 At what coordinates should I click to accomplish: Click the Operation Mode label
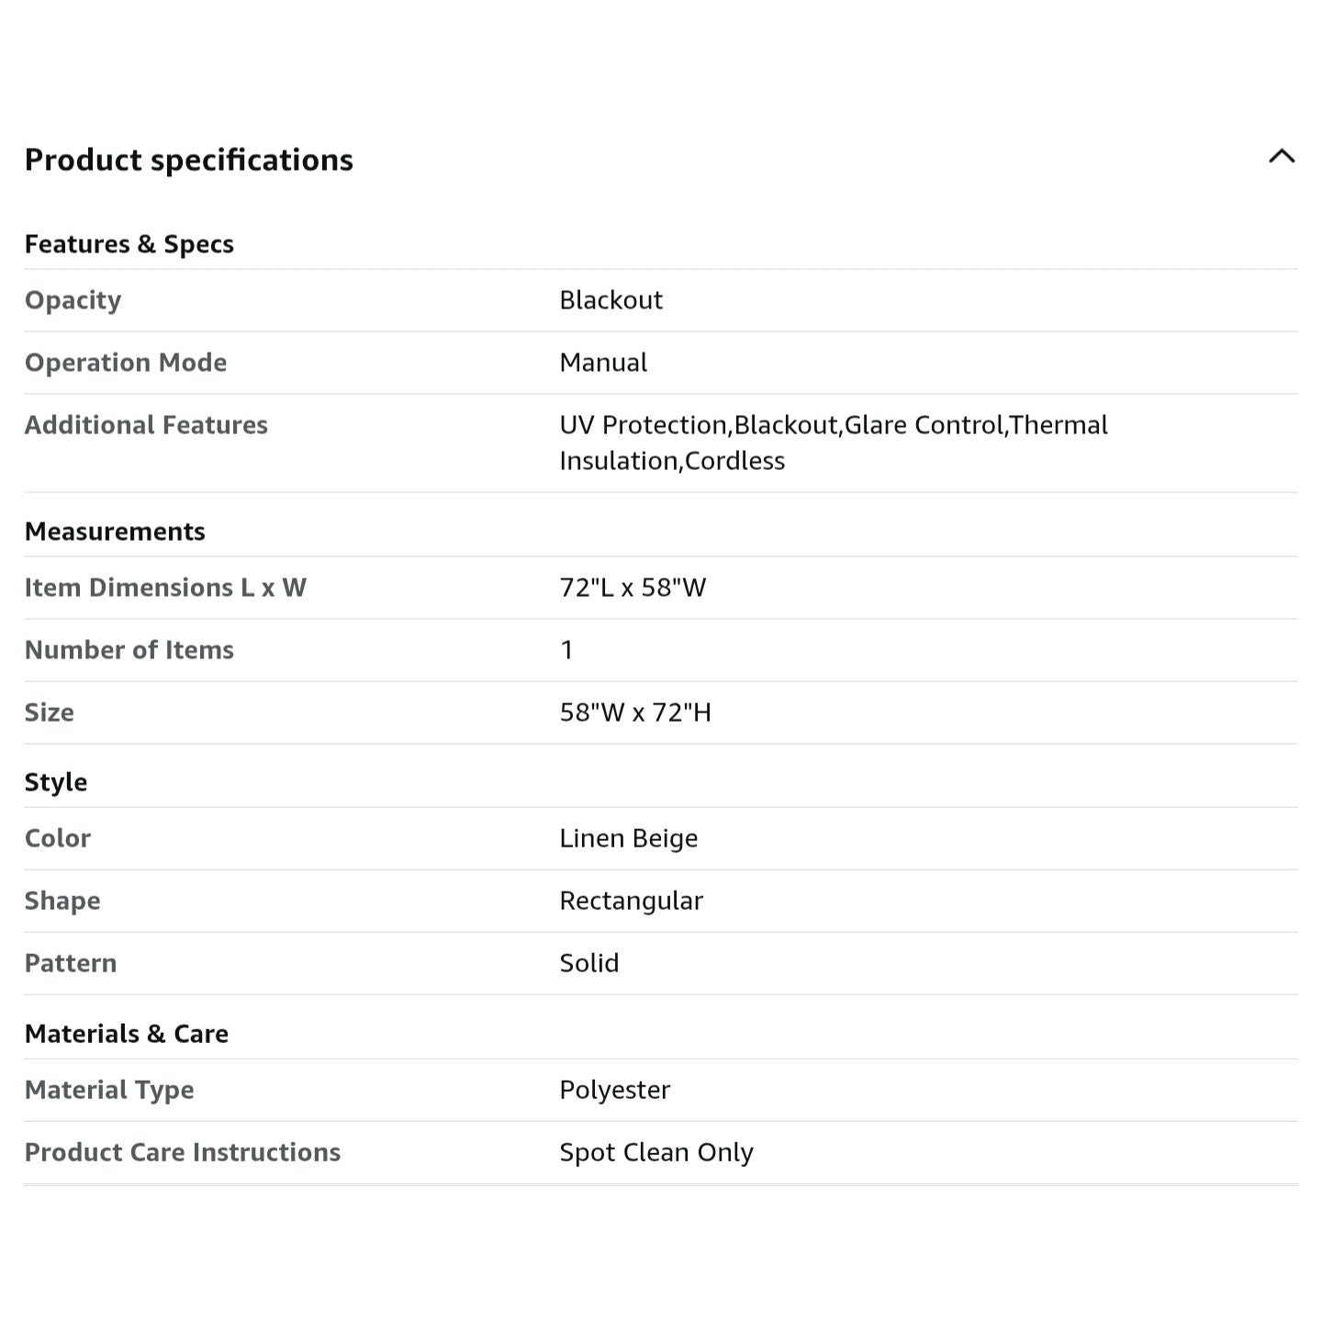(x=126, y=363)
